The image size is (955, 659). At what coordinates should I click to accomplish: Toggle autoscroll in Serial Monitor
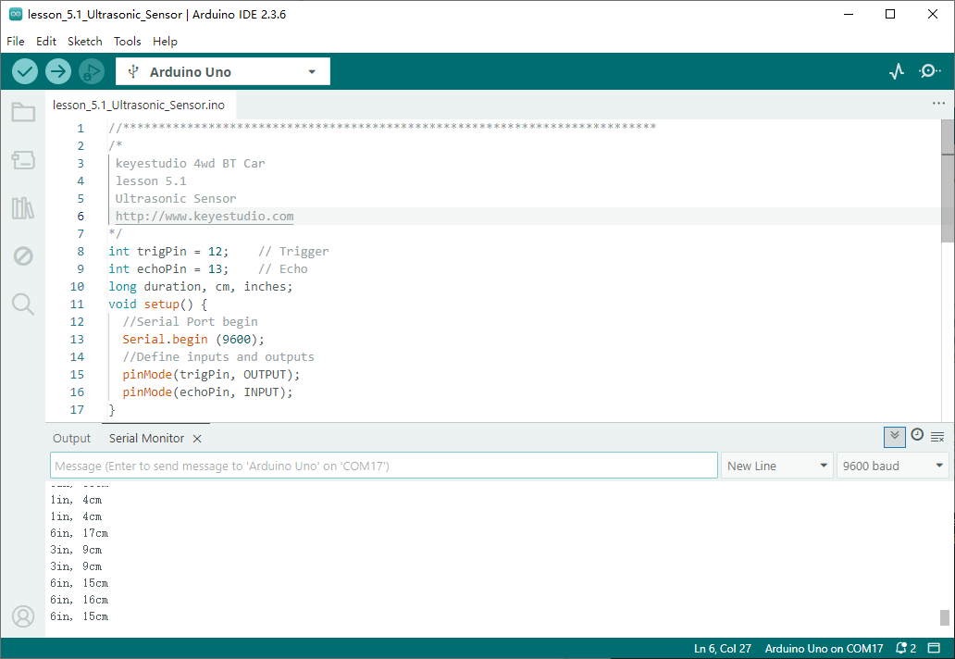tap(895, 436)
